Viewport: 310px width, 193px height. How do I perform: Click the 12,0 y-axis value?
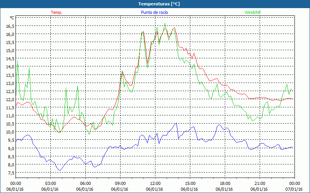(10, 100)
